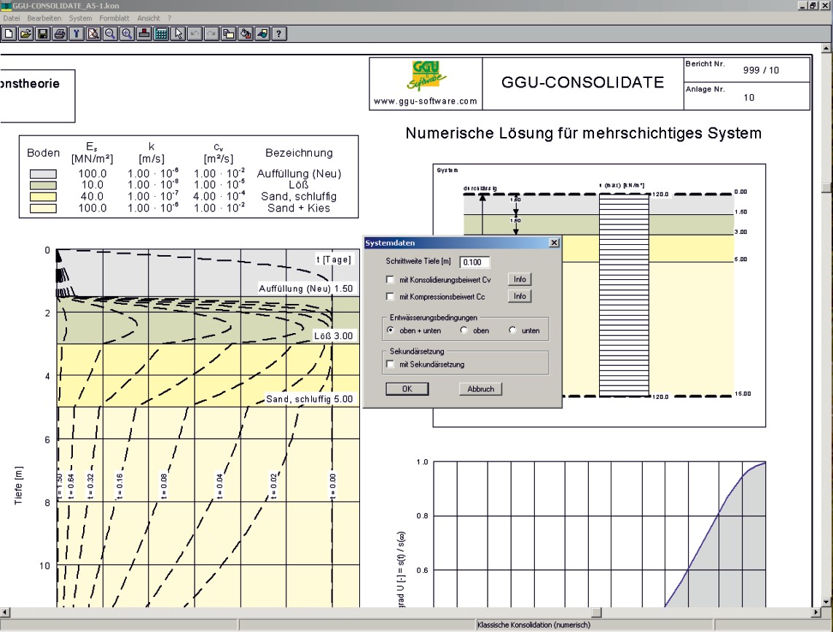This screenshot has height=632, width=833.
Task: Select the 'oben + unten' drainage radio button
Action: (x=391, y=330)
